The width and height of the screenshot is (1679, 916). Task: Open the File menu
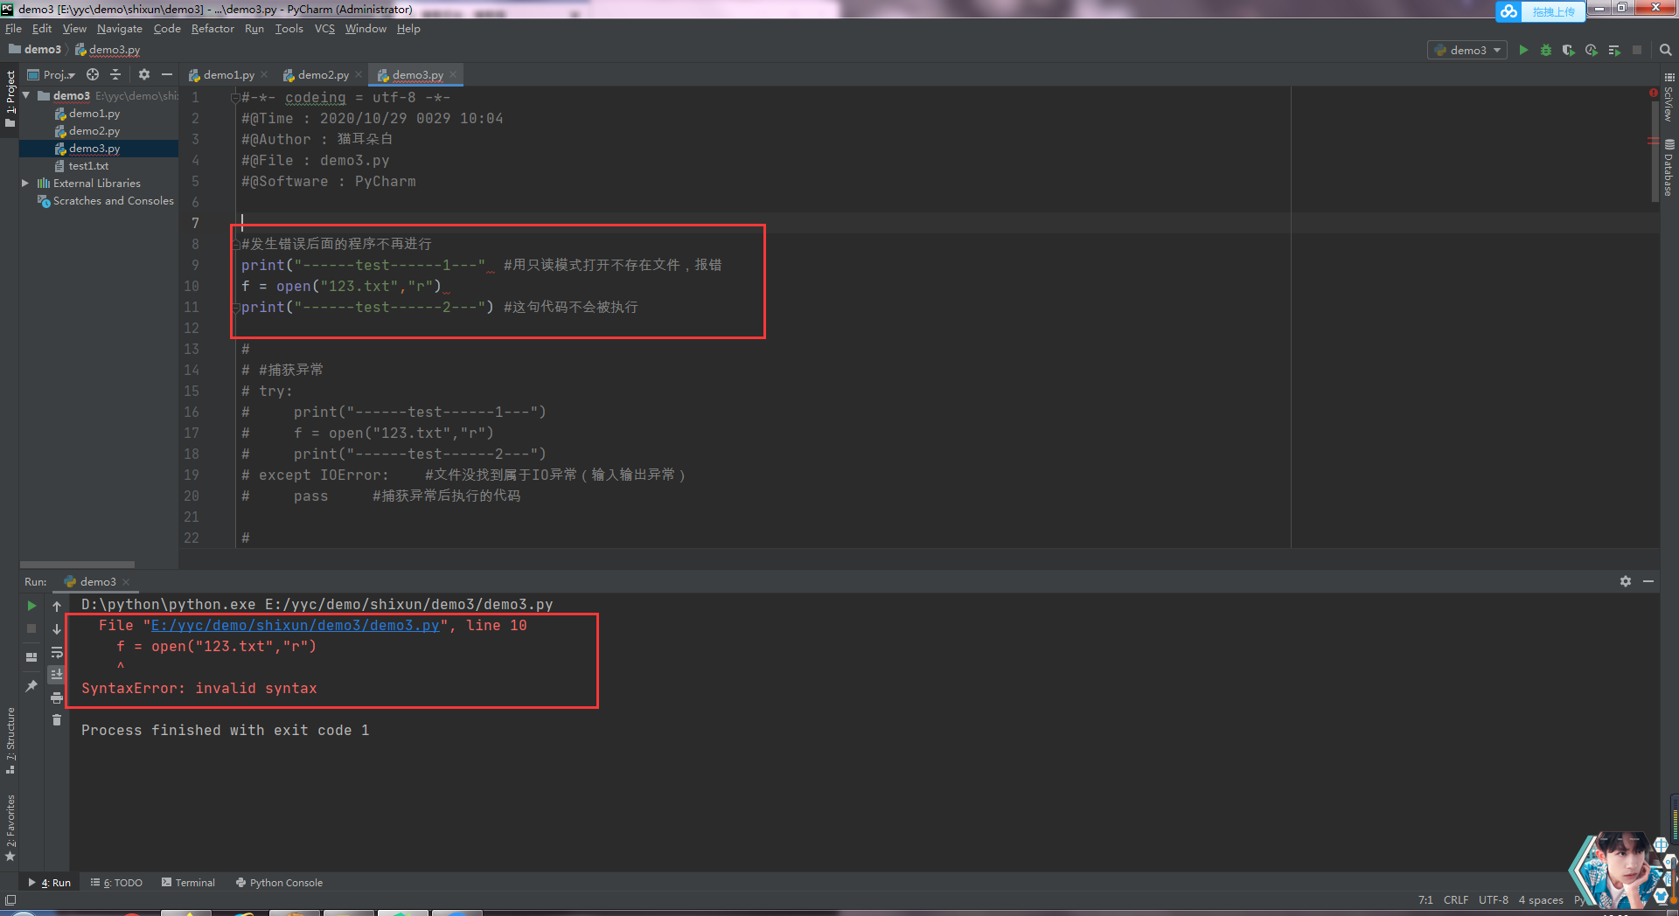[13, 29]
